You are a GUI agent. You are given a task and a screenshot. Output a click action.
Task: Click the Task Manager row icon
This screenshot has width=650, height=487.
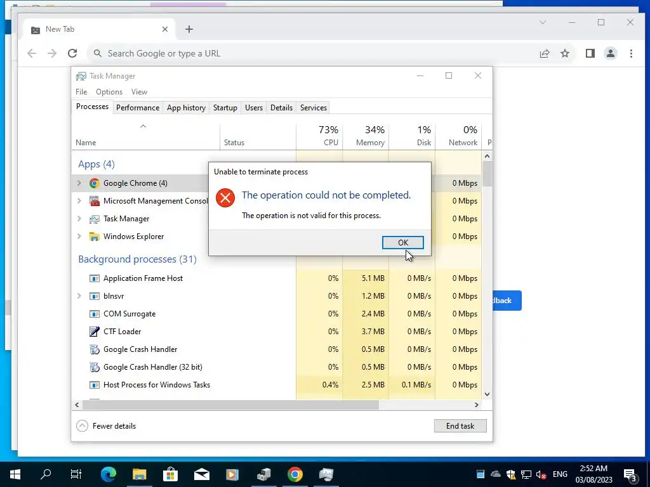(x=95, y=219)
